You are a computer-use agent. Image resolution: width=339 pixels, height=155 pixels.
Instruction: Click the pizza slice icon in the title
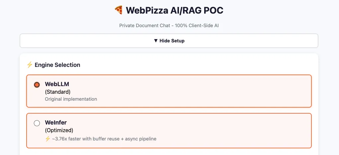(x=119, y=10)
